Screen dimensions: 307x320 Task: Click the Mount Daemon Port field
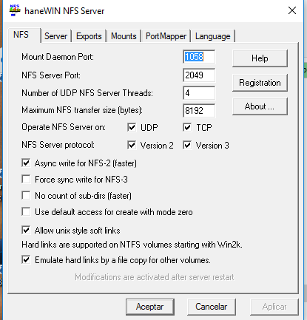pyautogui.click(x=199, y=57)
